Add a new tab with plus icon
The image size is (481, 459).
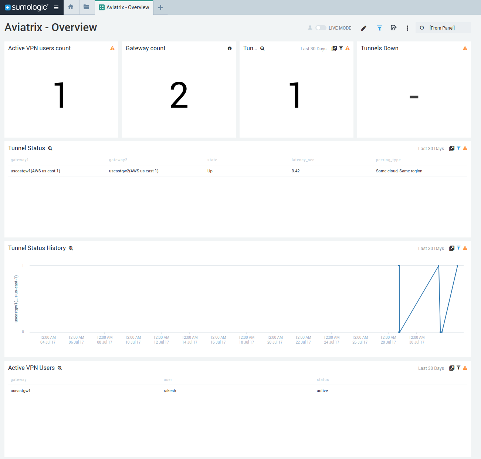[x=160, y=7]
